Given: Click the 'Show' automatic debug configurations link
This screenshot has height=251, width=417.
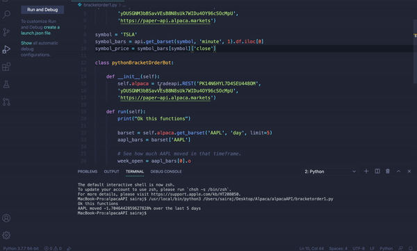Looking at the screenshot, I should pyautogui.click(x=26, y=43).
